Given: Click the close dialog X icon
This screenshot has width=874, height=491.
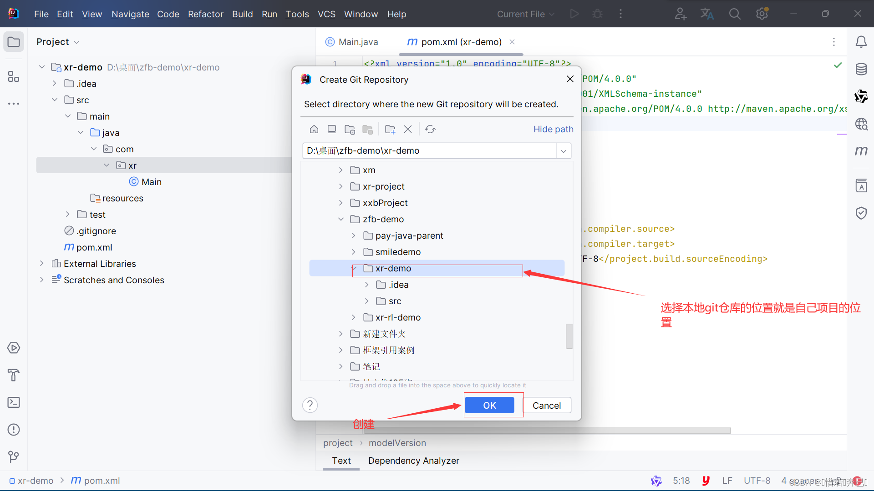Looking at the screenshot, I should click(x=570, y=79).
